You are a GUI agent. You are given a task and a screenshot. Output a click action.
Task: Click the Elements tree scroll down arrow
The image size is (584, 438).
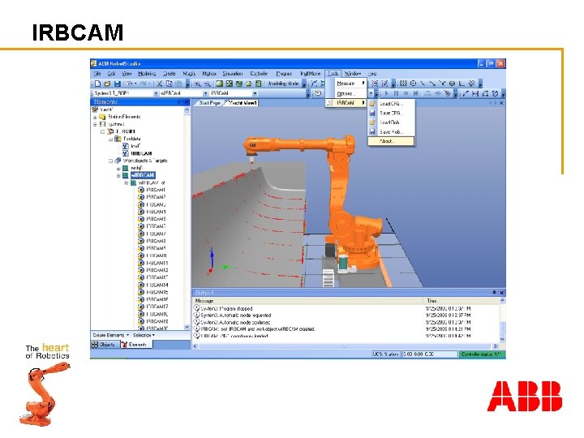[x=187, y=327]
